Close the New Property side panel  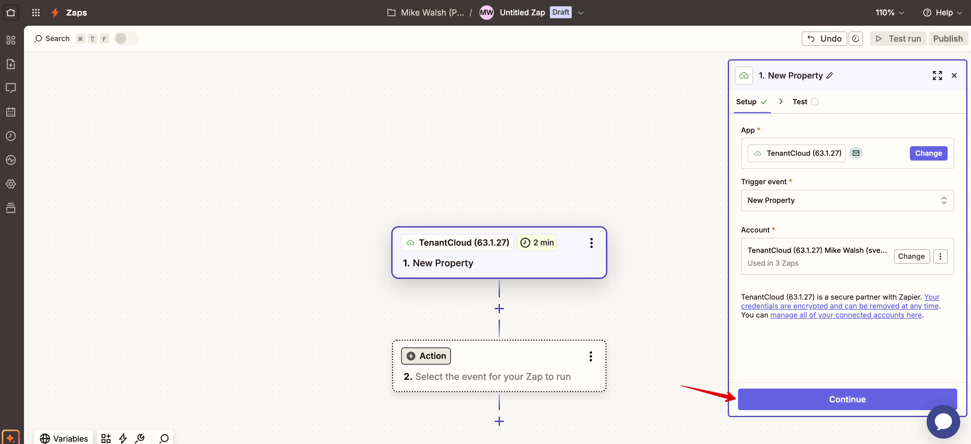(954, 75)
